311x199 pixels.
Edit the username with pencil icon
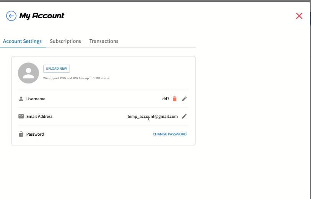point(184,99)
